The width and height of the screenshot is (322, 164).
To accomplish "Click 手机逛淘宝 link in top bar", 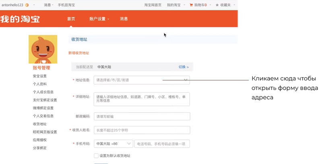I will tap(66, 5).
